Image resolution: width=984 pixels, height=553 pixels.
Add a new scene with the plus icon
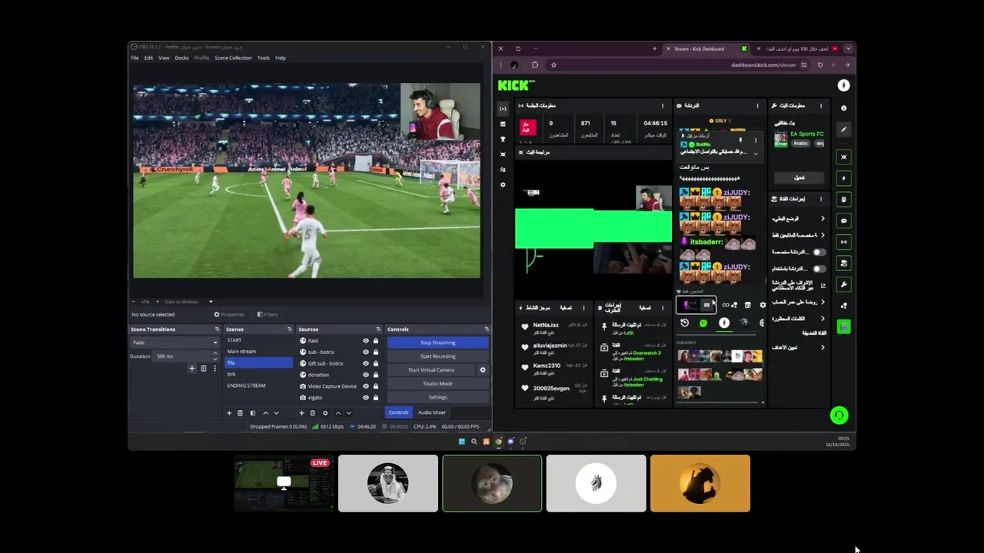coord(229,413)
